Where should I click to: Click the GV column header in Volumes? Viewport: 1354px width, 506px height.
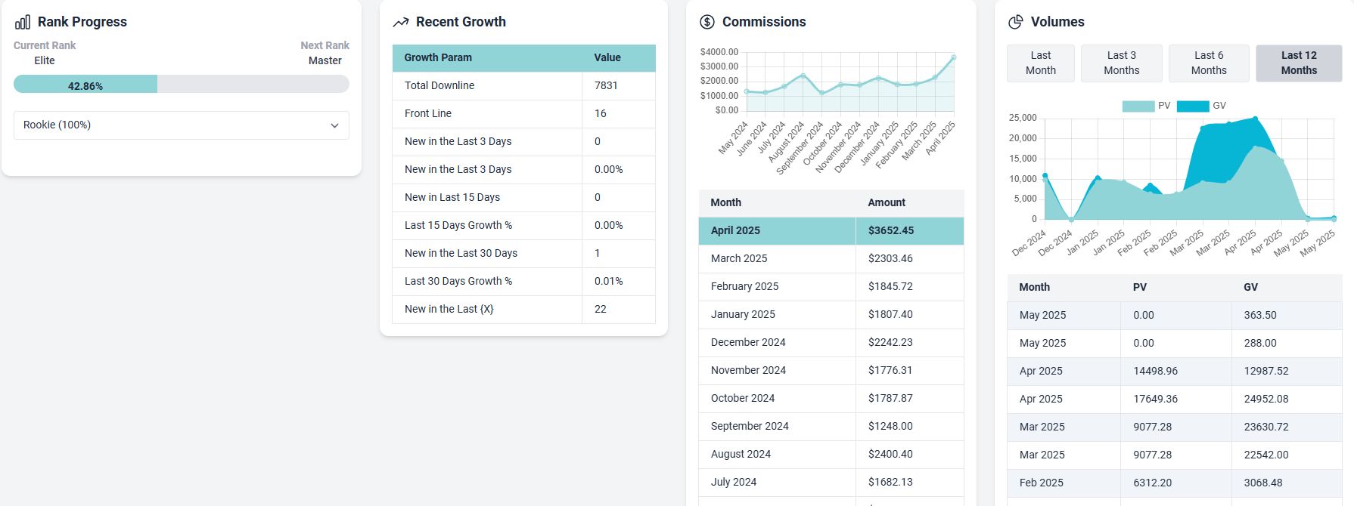click(1250, 287)
